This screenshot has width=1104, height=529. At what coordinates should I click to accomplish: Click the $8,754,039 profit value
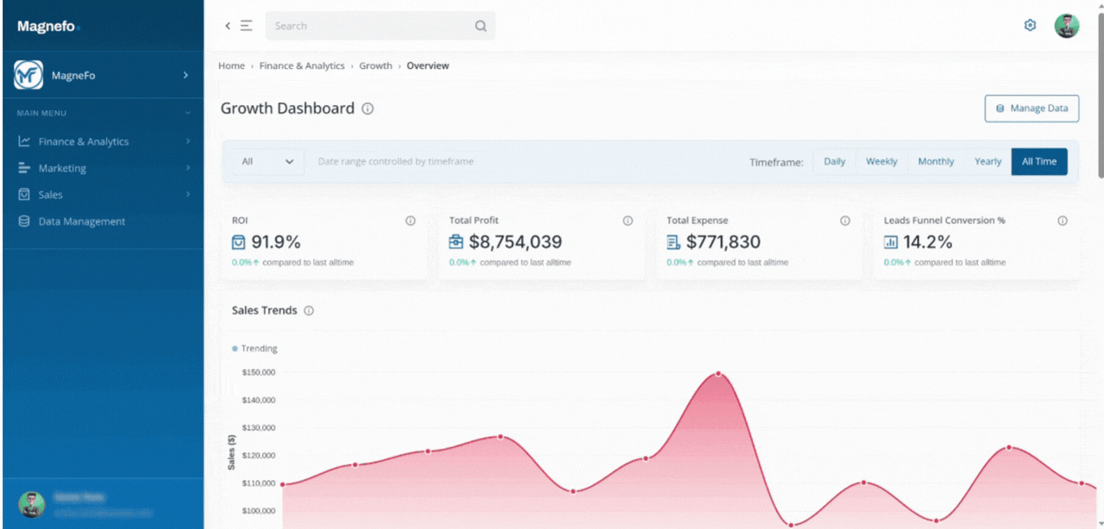click(516, 242)
